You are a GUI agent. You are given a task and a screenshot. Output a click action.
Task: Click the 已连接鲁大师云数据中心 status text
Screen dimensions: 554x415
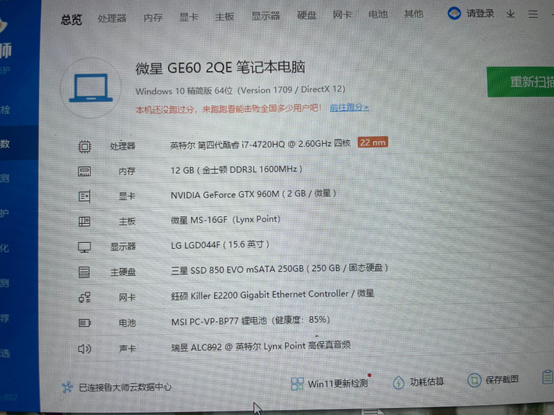tap(125, 388)
